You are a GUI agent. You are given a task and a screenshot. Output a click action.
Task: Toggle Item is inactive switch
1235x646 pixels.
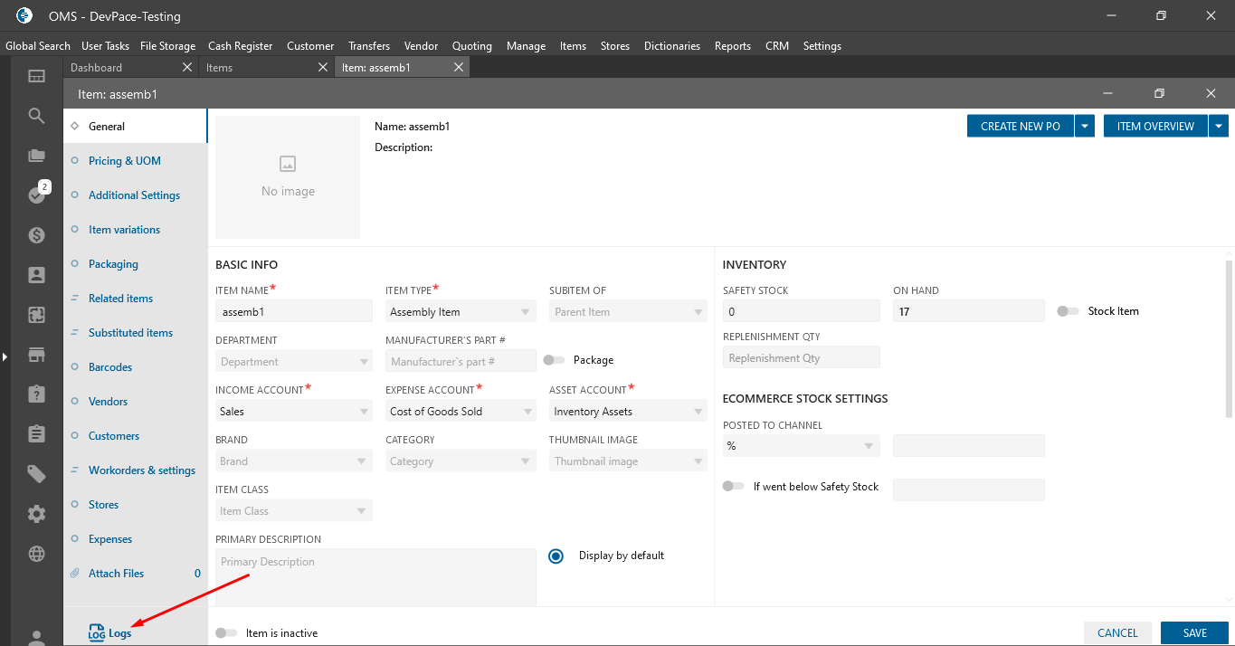pos(226,633)
